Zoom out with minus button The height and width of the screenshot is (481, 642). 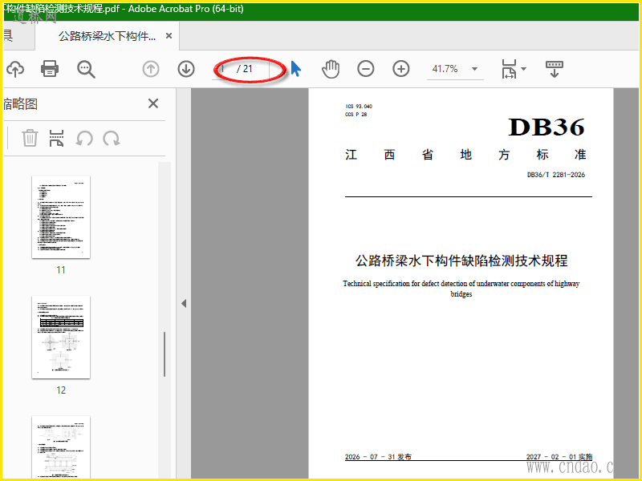coord(366,69)
